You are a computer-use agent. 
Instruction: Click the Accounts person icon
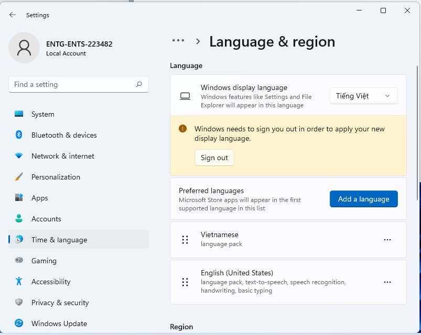click(19, 218)
